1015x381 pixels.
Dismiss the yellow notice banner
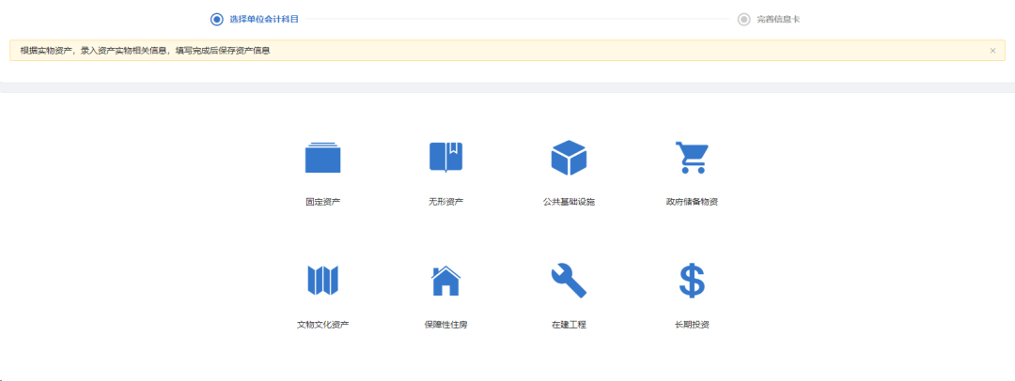992,51
